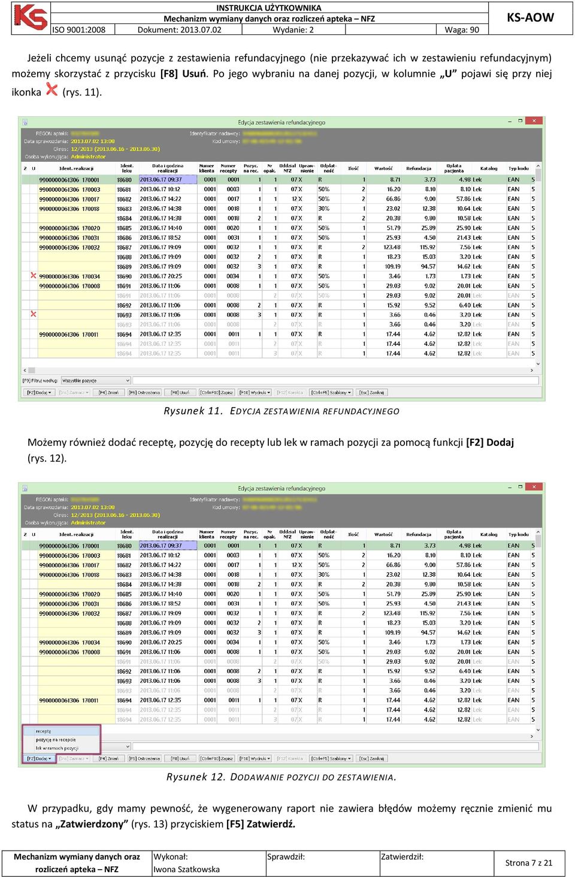This screenshot has width=575, height=877.
Task: Open the [F10] Wydruki dropdown in Rysunek 12
Action: [x=255, y=759]
